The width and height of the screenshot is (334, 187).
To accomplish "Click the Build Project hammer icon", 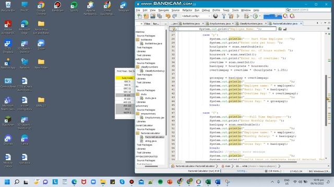I will tap(224, 16).
